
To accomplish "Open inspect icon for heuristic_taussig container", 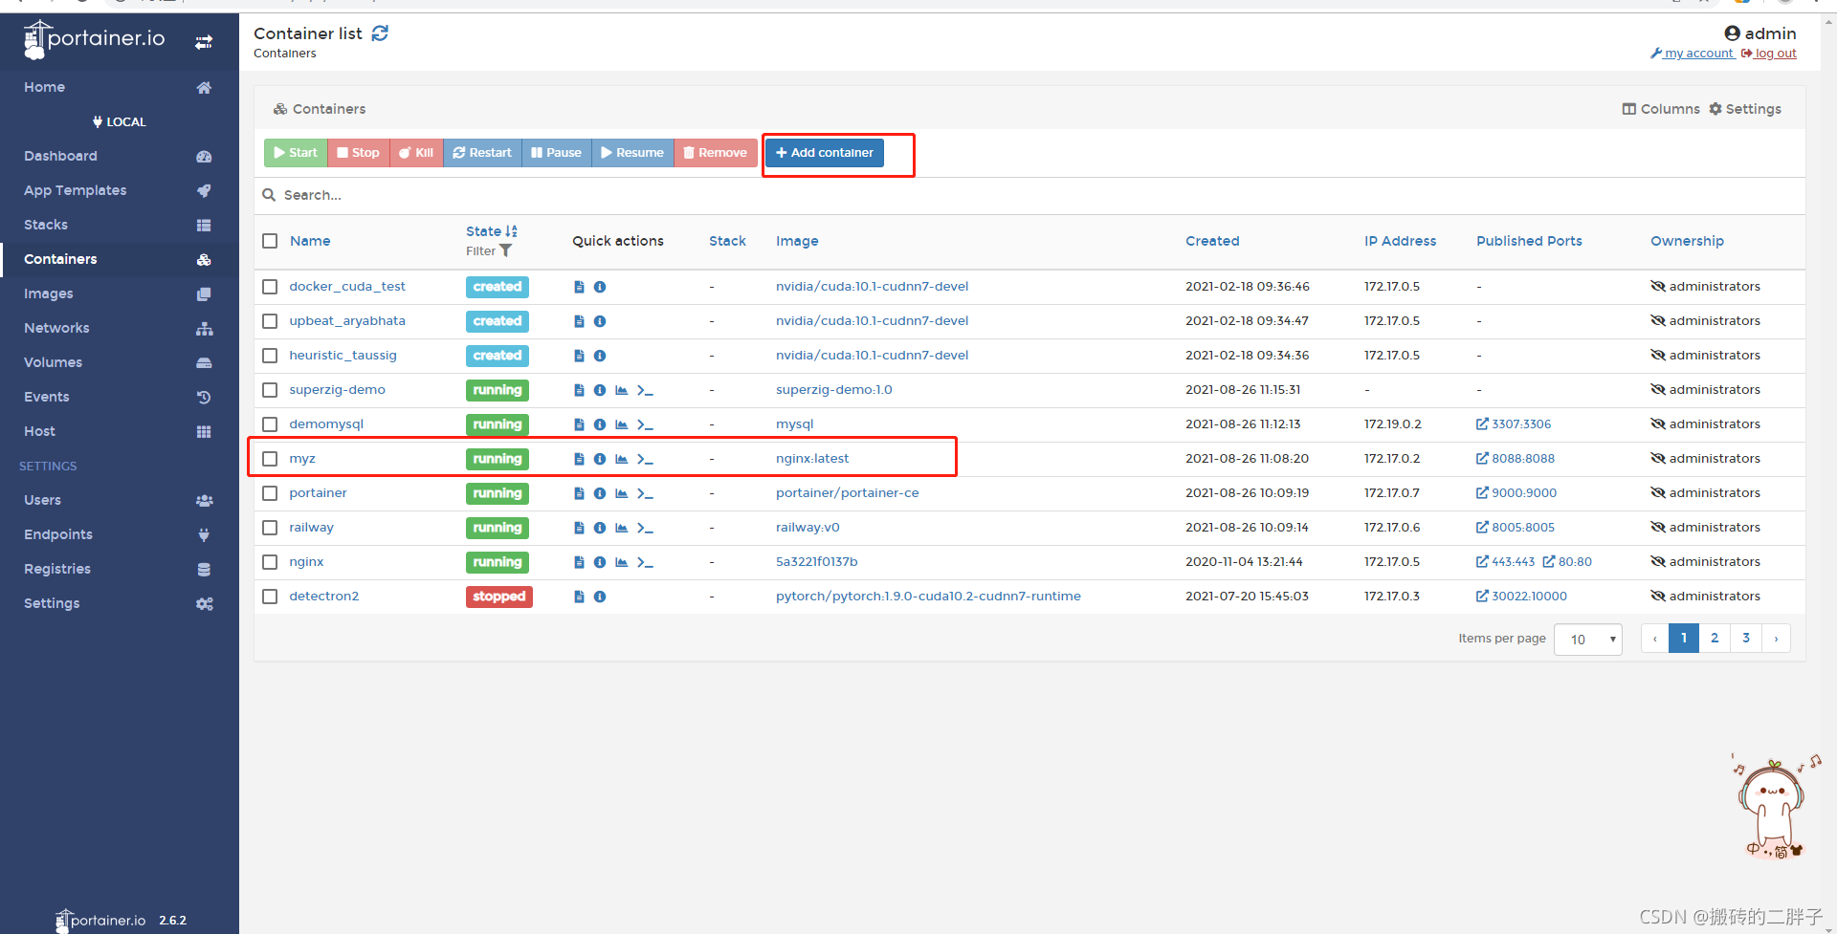I will 600,356.
